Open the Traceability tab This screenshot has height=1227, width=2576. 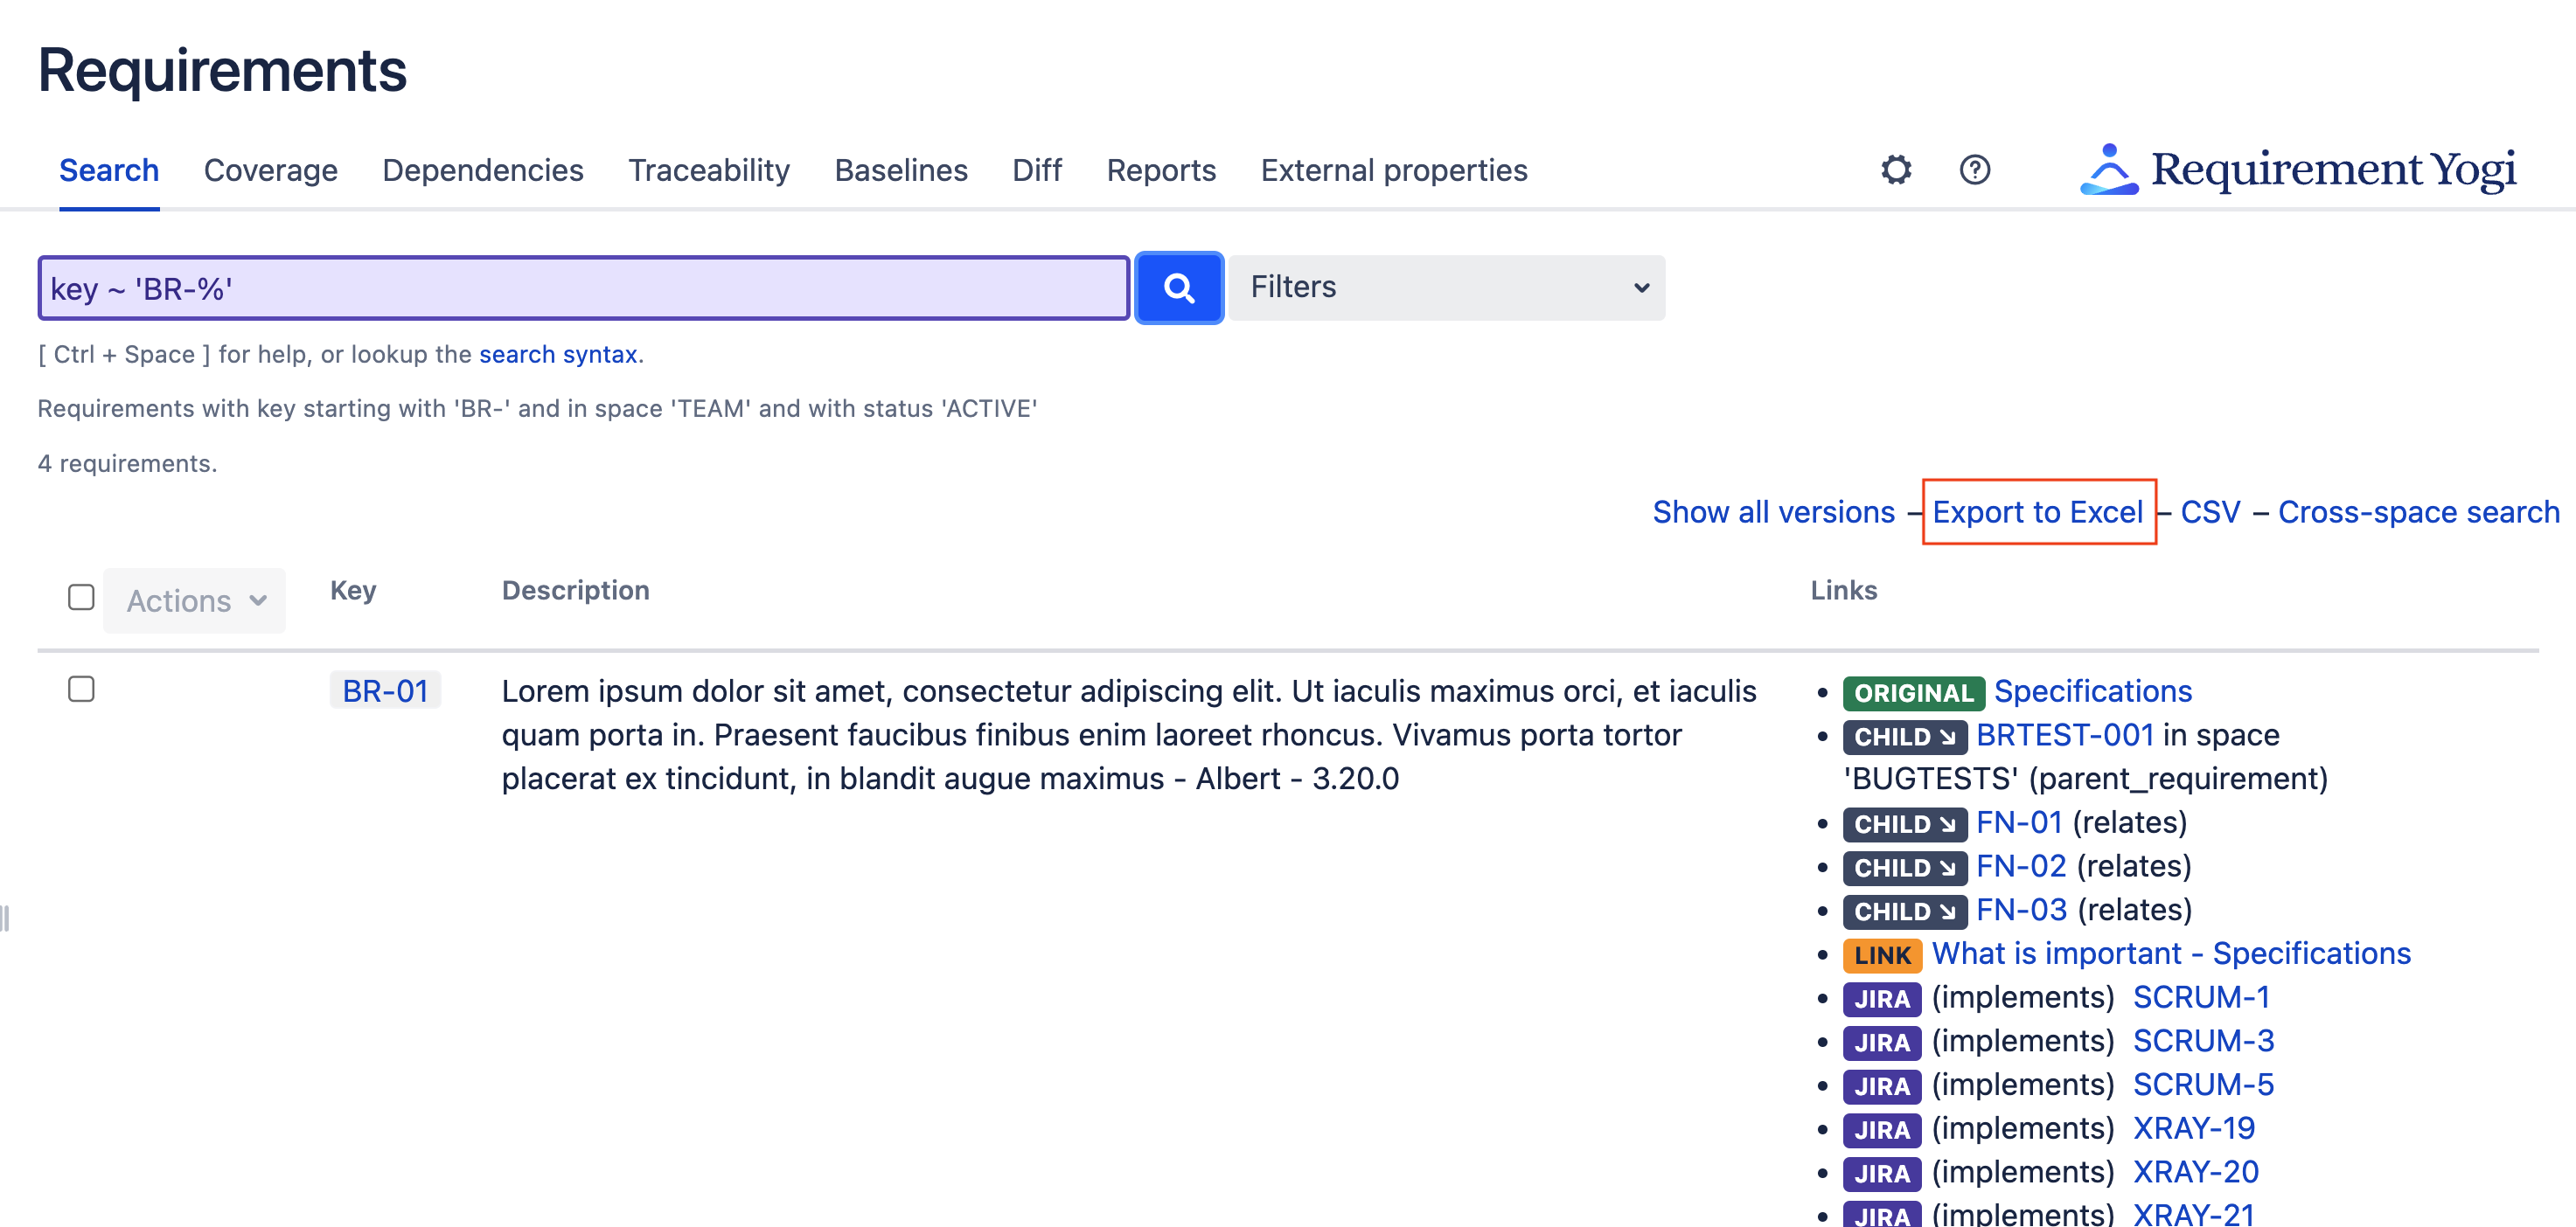tap(708, 170)
